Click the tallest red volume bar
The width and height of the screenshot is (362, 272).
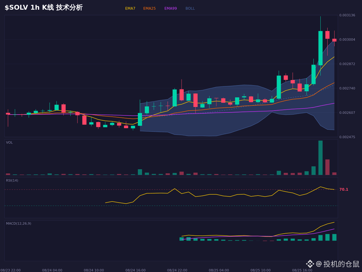(327, 167)
